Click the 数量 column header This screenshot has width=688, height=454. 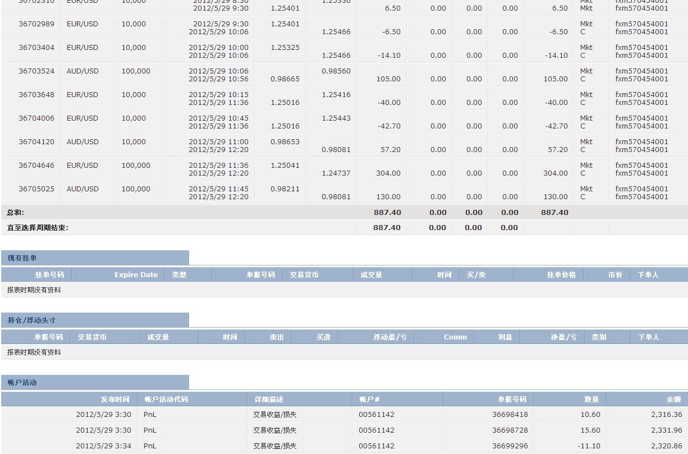(x=591, y=400)
